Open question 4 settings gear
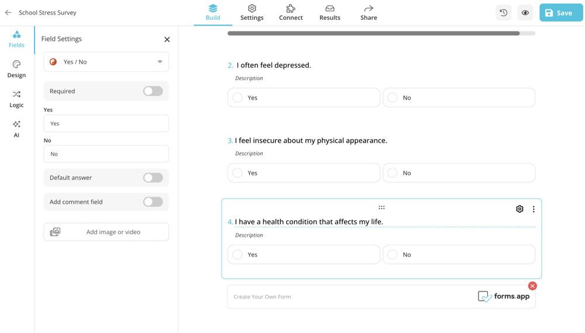Viewport: 585px width, 333px height. pyautogui.click(x=519, y=209)
